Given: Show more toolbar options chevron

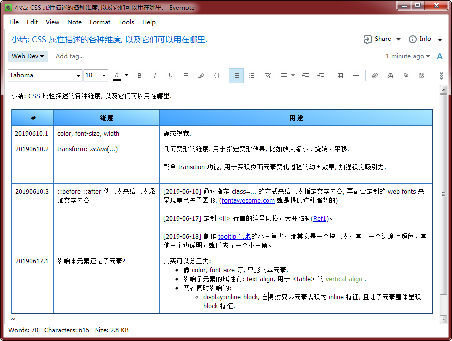Looking at the screenshot, I should click(441, 76).
